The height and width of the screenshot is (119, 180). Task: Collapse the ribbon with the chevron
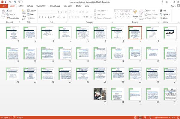pyautogui.click(x=178, y=22)
